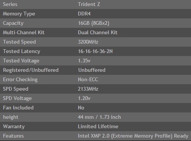This screenshot has width=191, height=141.
Task: Select the Limited Lifetime warranty text
Action: coord(98,127)
